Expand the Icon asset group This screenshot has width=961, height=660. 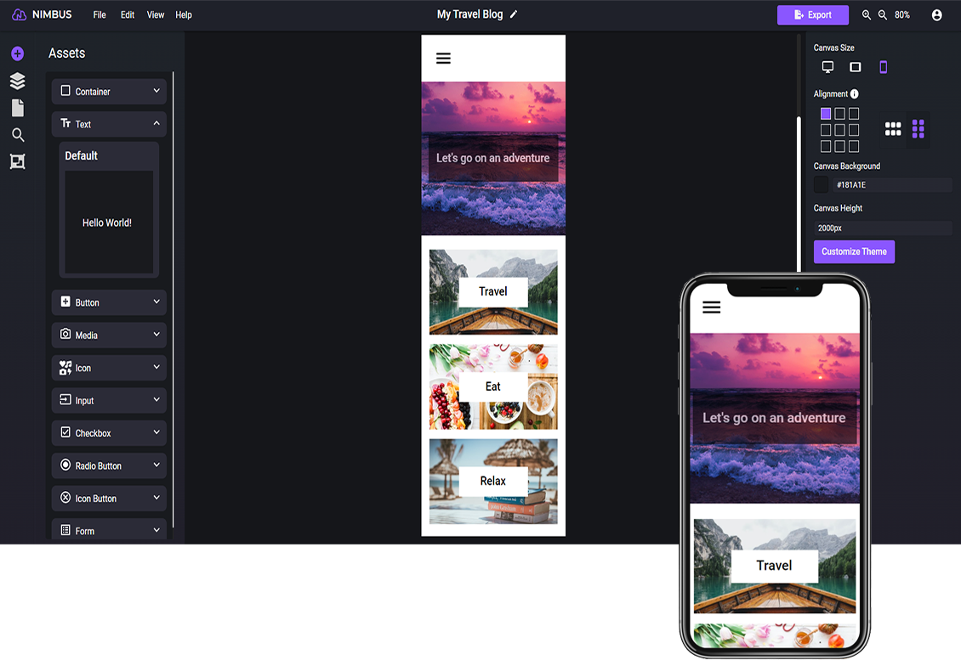156,367
